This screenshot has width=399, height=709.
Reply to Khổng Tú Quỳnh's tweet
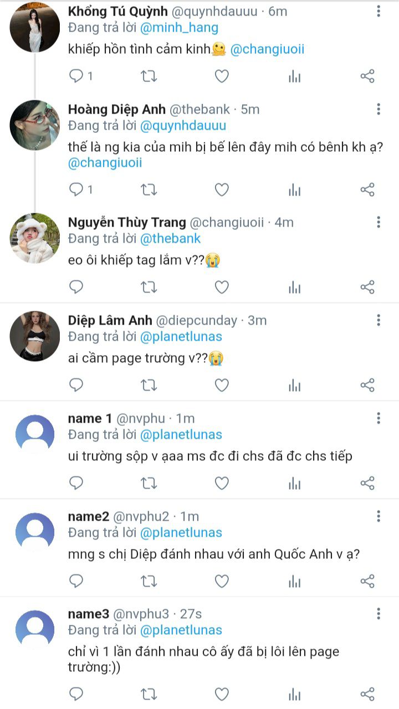pos(76,76)
